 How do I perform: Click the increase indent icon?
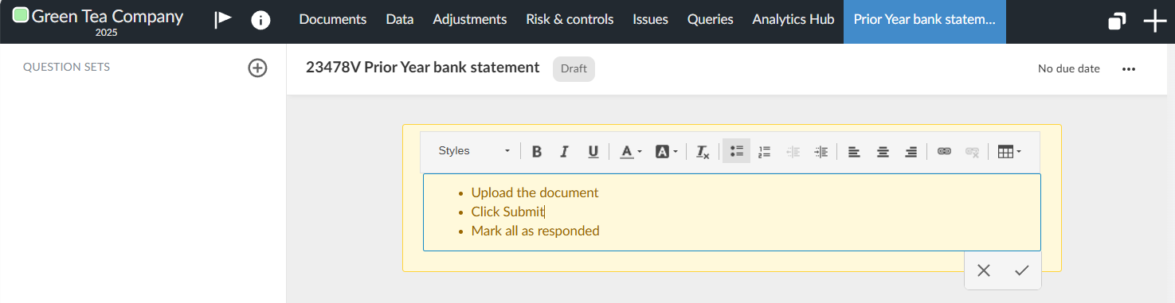coord(821,151)
